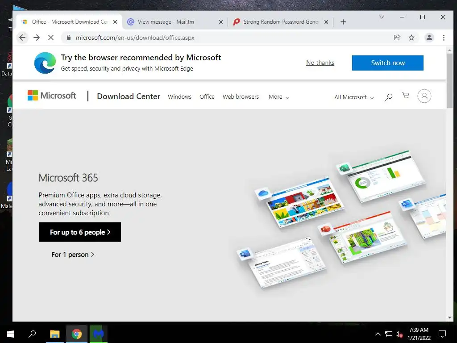The width and height of the screenshot is (457, 343).
Task: Select the Office Microsoft Download Center tab
Action: tap(69, 22)
